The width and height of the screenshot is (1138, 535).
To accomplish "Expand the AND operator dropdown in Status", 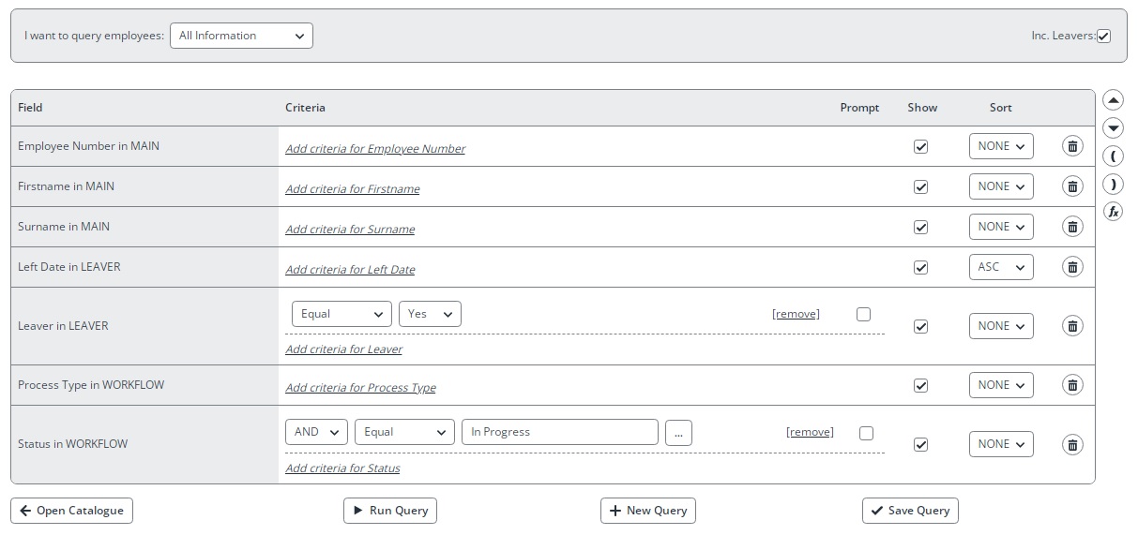I will coord(316,432).
